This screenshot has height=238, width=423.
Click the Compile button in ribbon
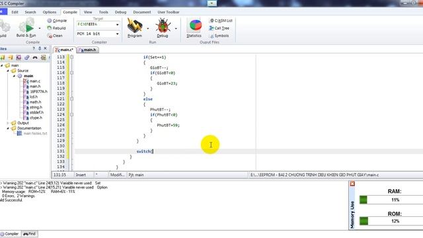pyautogui.click(x=57, y=20)
